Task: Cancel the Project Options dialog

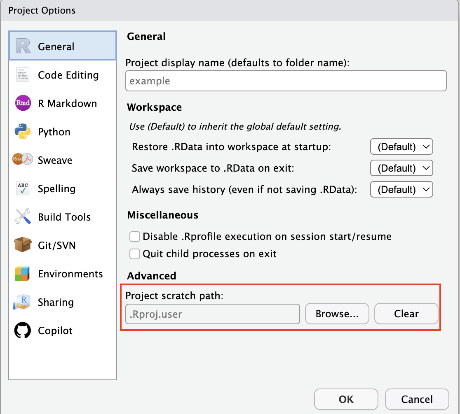Action: (x=417, y=399)
